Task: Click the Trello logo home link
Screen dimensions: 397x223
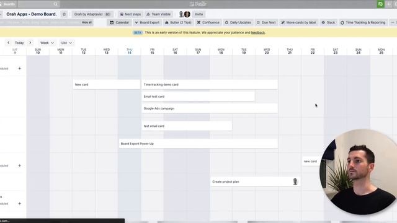Action: (198, 4)
